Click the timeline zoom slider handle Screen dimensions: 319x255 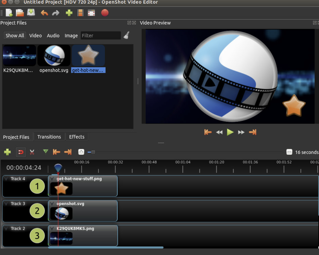pyautogui.click(x=93, y=152)
